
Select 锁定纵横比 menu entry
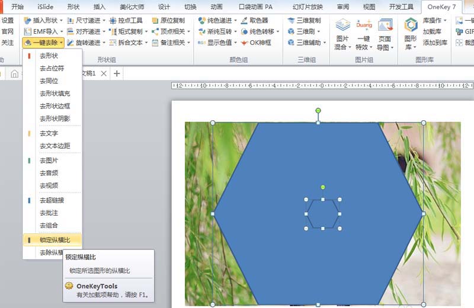click(52, 240)
